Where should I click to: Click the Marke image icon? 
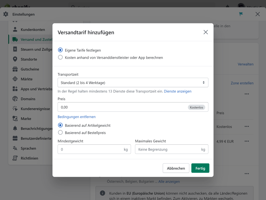(15, 119)
